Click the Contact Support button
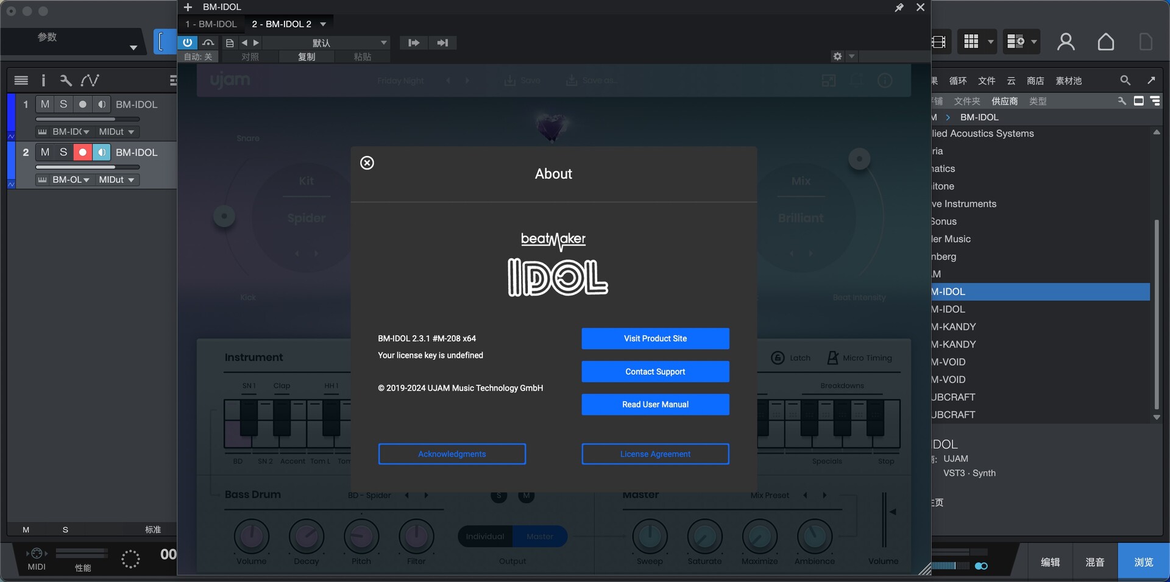Screen dimensions: 1170x582 655,372
